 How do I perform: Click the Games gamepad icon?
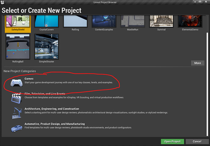[17, 83]
